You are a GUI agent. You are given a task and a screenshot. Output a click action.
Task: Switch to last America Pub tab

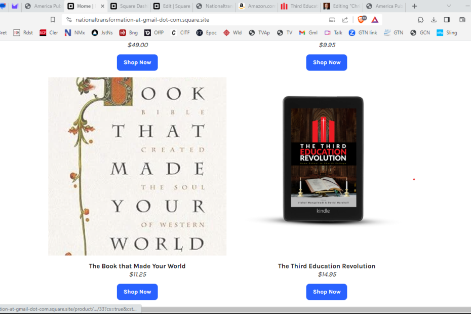[x=385, y=6]
